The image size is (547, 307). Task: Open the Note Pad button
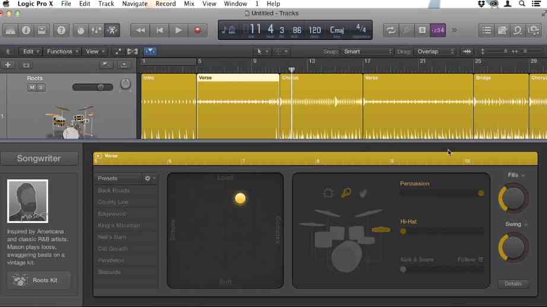503,30
